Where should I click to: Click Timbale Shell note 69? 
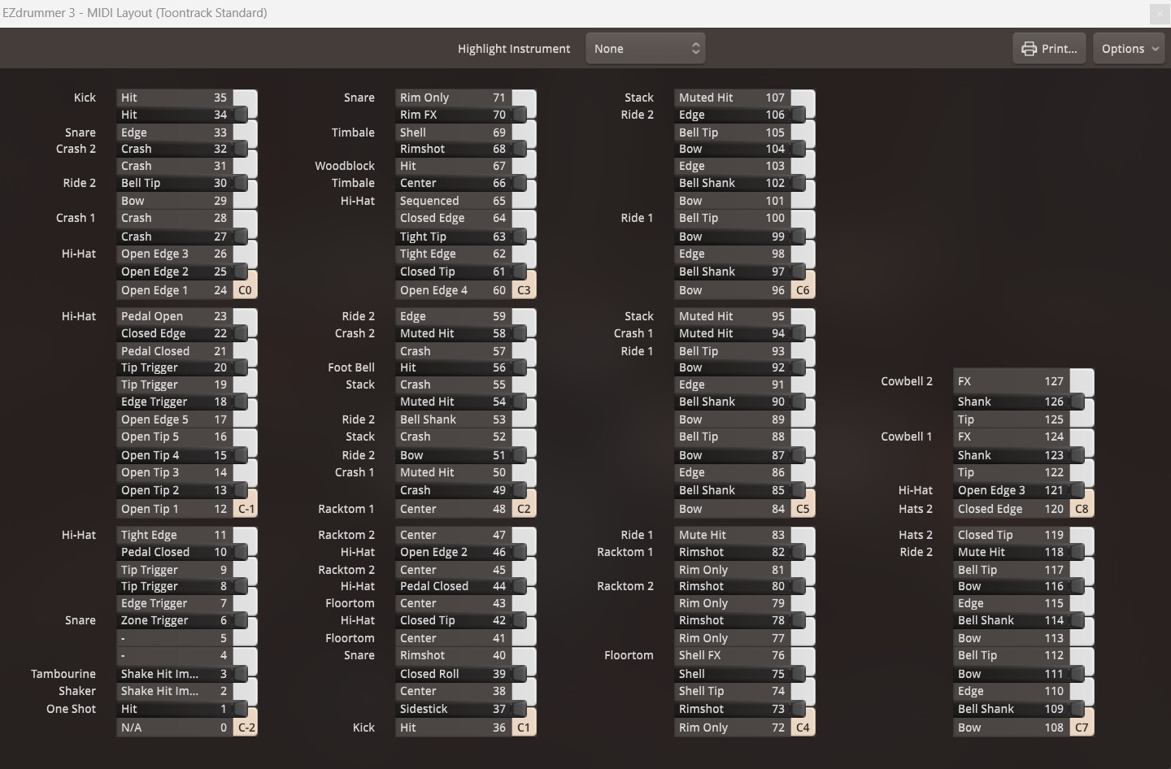[x=452, y=132]
